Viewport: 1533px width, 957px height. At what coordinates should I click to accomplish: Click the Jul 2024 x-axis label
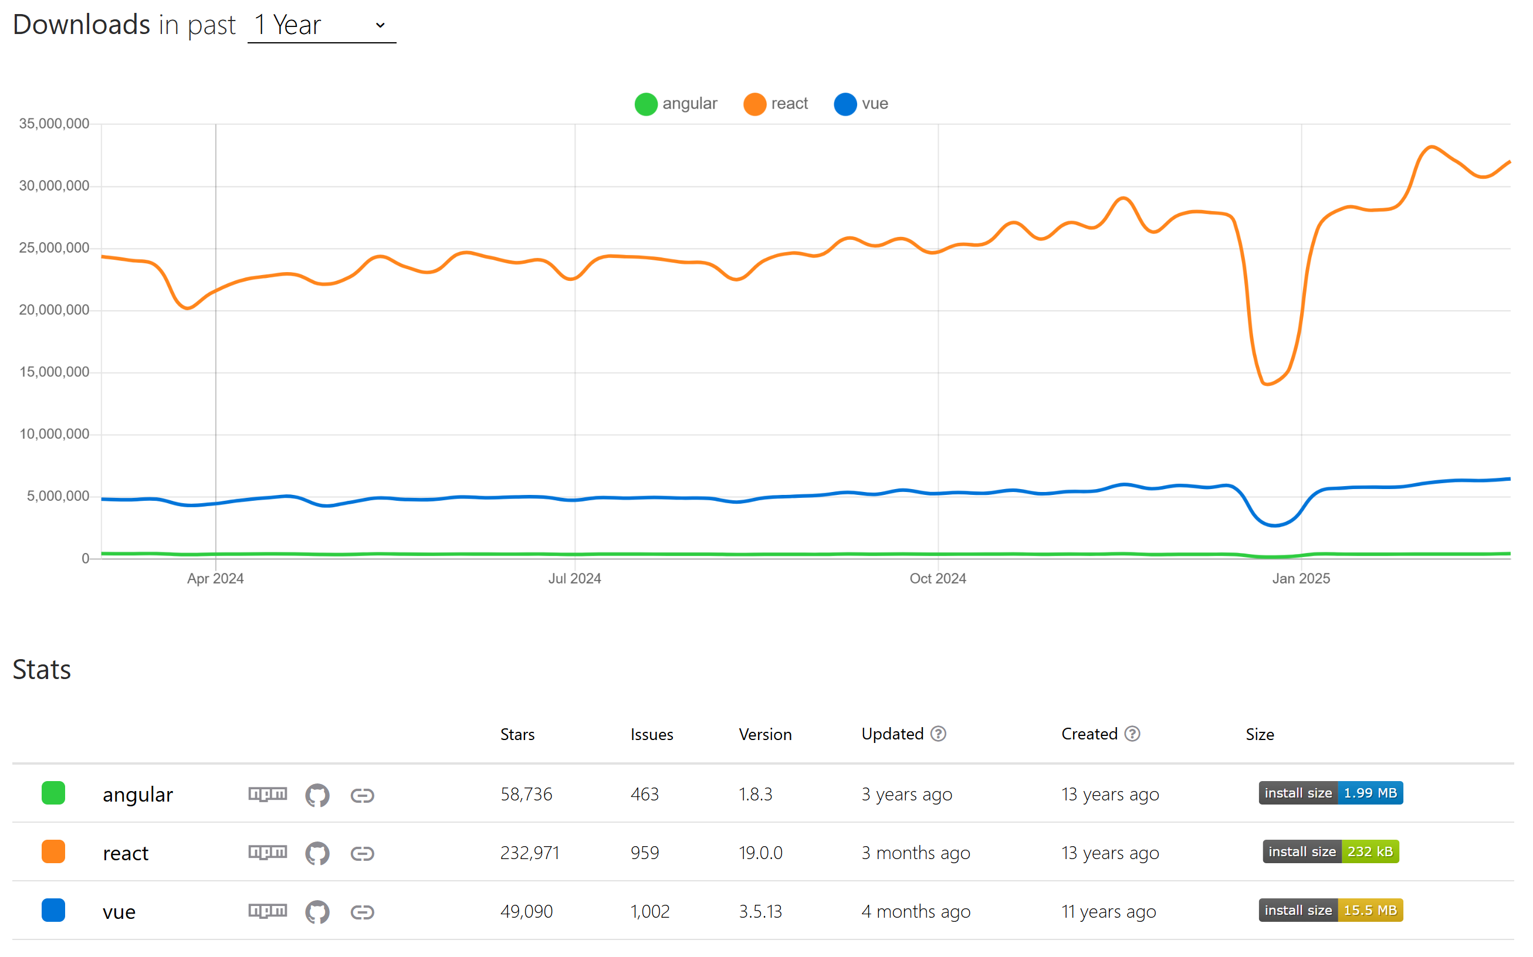click(574, 579)
